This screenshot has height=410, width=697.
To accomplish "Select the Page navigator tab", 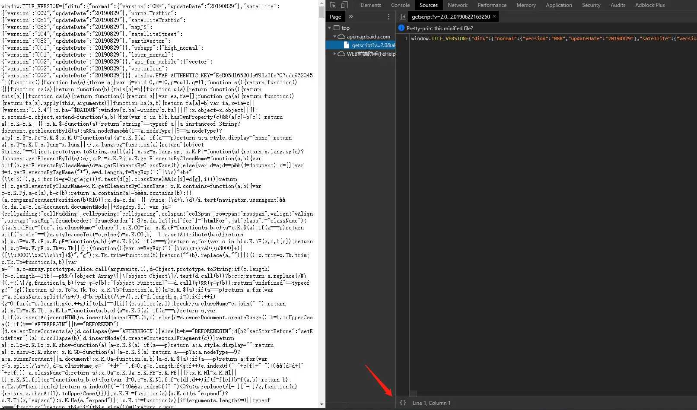I will coord(335,17).
